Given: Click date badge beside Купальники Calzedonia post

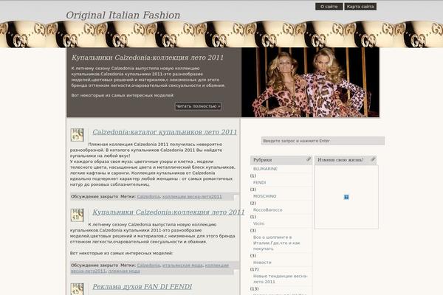Looking at the screenshot, I should pos(77,215).
